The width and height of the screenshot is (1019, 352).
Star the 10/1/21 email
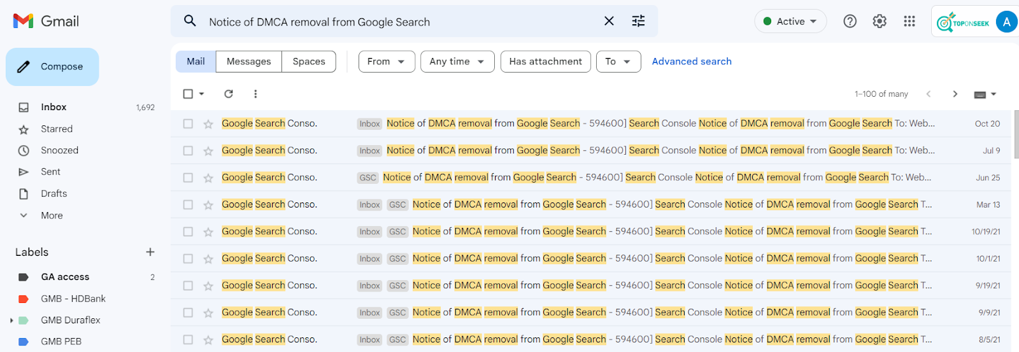(x=208, y=259)
